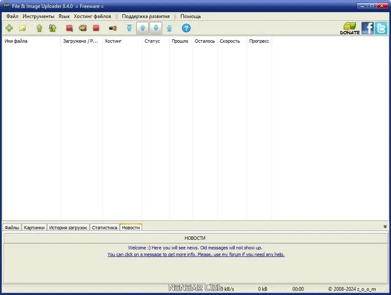Click the Start all uploads double-arrow icon
The image size is (391, 295).
point(52,28)
